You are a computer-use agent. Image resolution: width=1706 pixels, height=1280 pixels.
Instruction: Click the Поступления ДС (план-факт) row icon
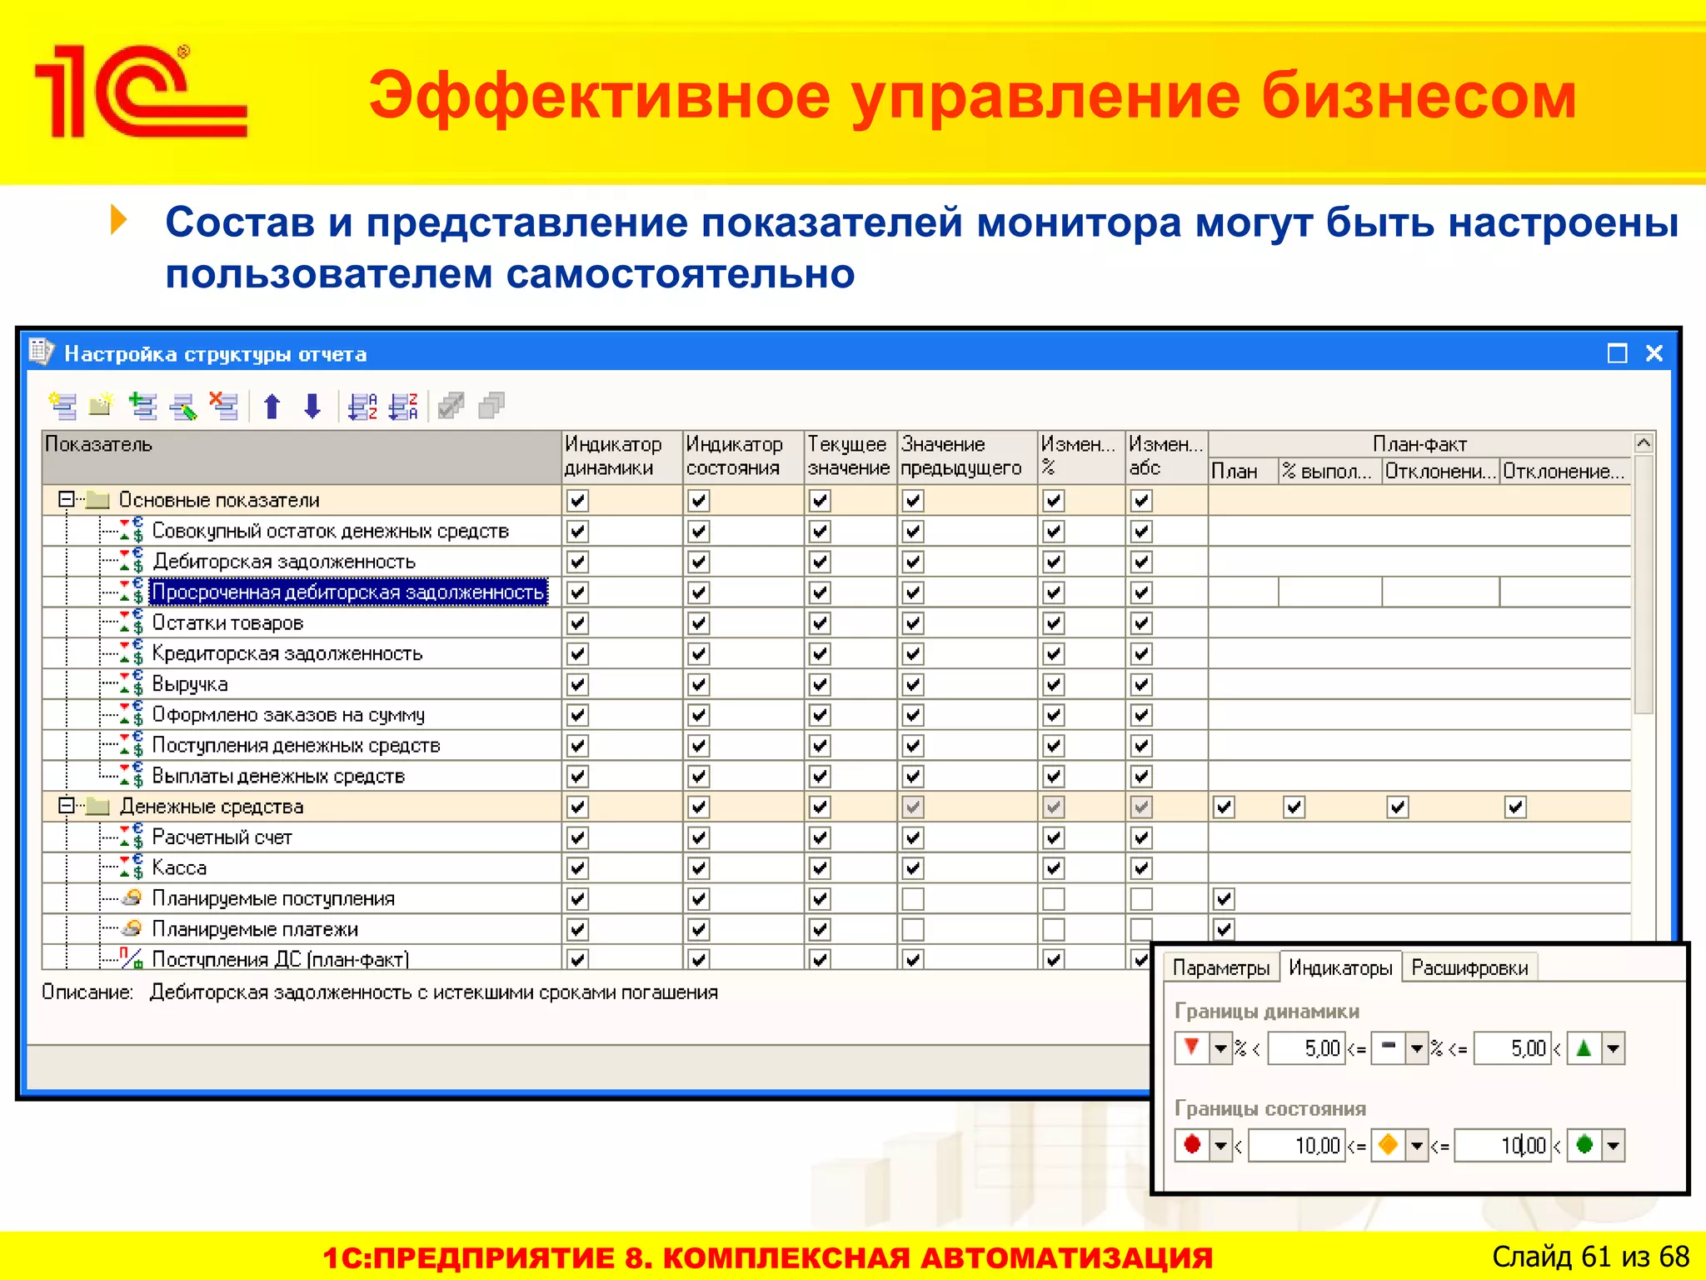click(x=132, y=958)
